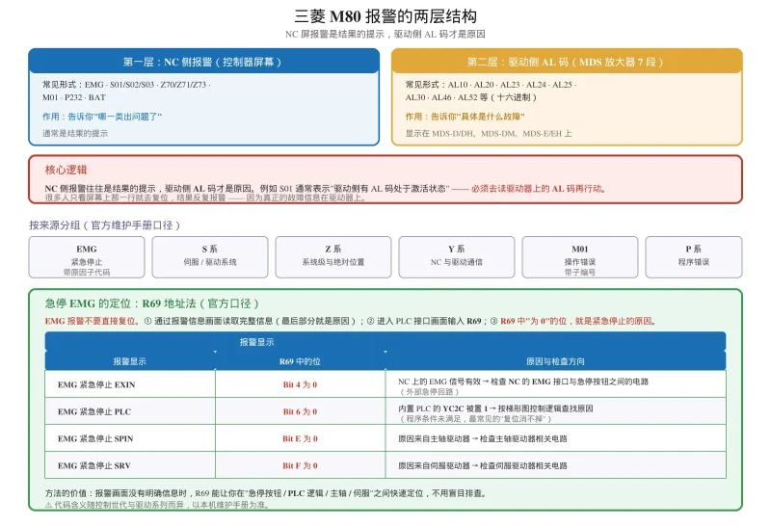Click the red text EMG 报警不要直接复位
The image size is (771, 527).
(x=92, y=321)
